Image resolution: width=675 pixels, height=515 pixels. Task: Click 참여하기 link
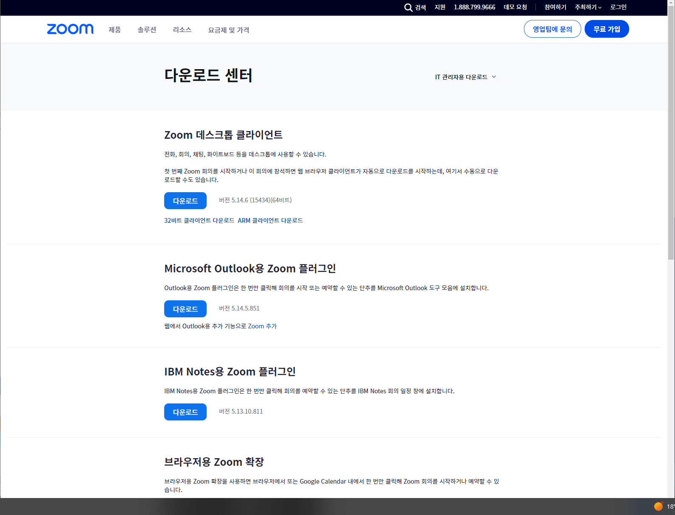pos(555,7)
